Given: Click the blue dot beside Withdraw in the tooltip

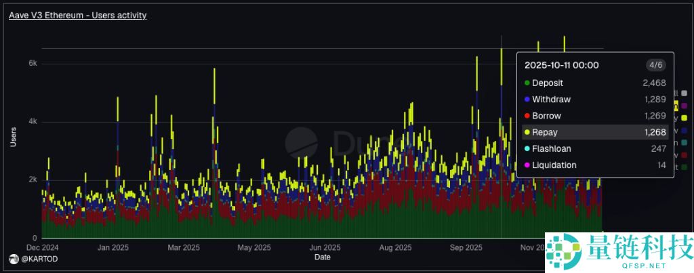Looking at the screenshot, I should 527,100.
